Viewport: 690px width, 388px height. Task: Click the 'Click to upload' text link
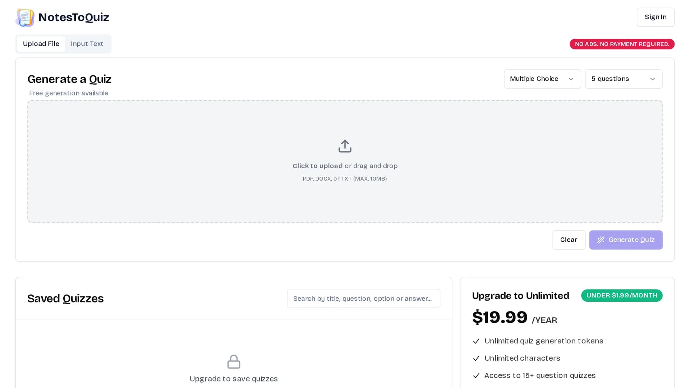coord(317,166)
